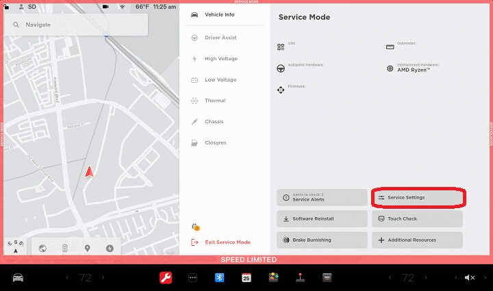Select High Voltage in service menu
This screenshot has height=291, width=493.
point(220,59)
